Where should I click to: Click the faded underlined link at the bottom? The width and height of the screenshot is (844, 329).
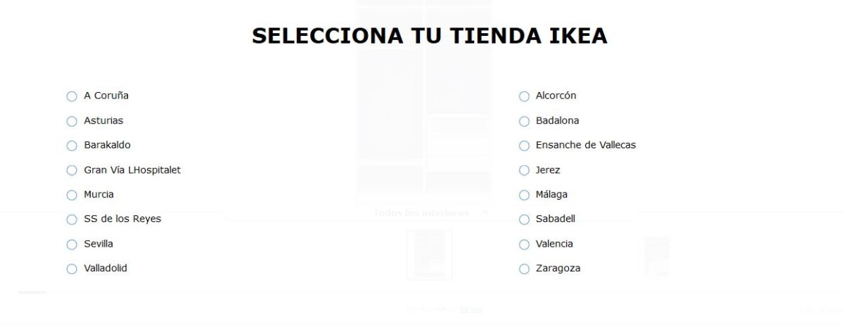[471, 309]
